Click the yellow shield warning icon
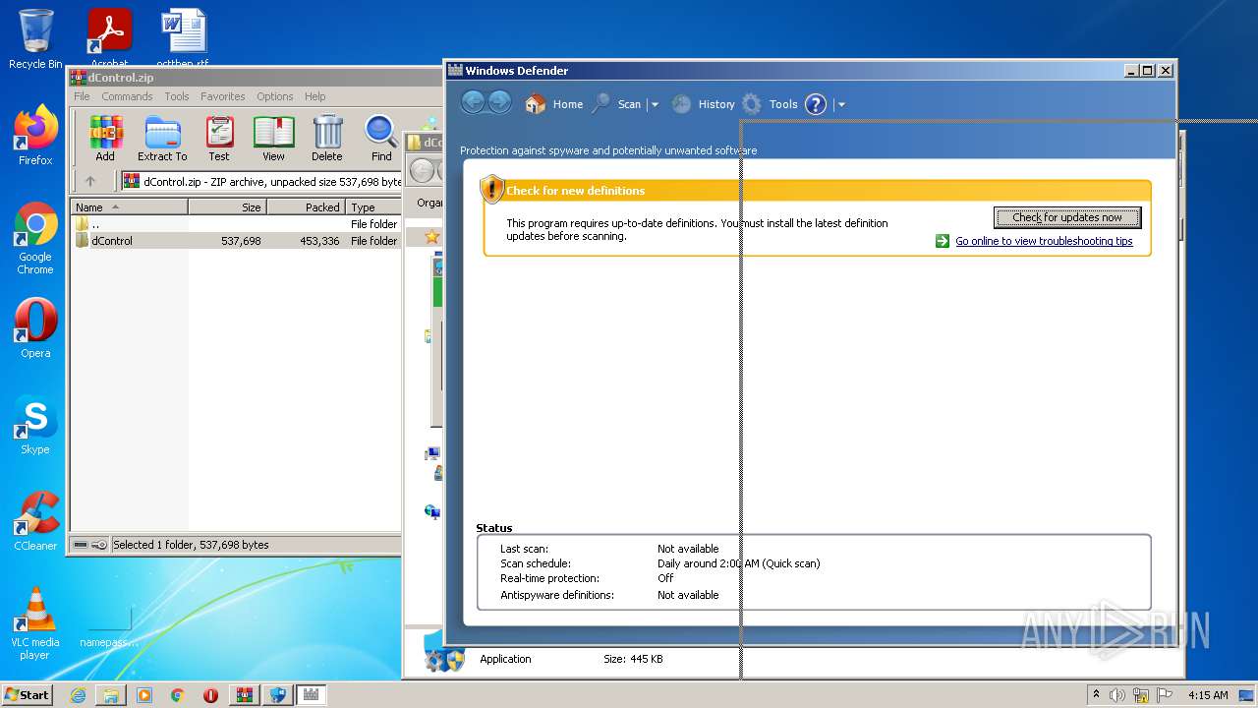 point(491,189)
